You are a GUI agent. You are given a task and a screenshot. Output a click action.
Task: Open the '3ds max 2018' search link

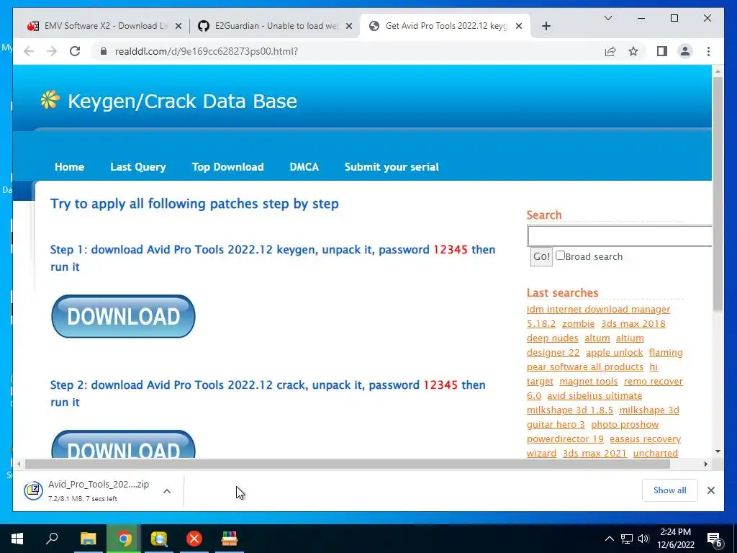(x=633, y=324)
